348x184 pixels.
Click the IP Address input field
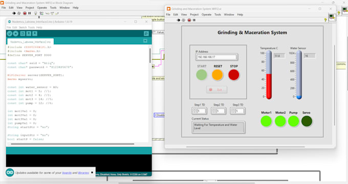(216, 57)
